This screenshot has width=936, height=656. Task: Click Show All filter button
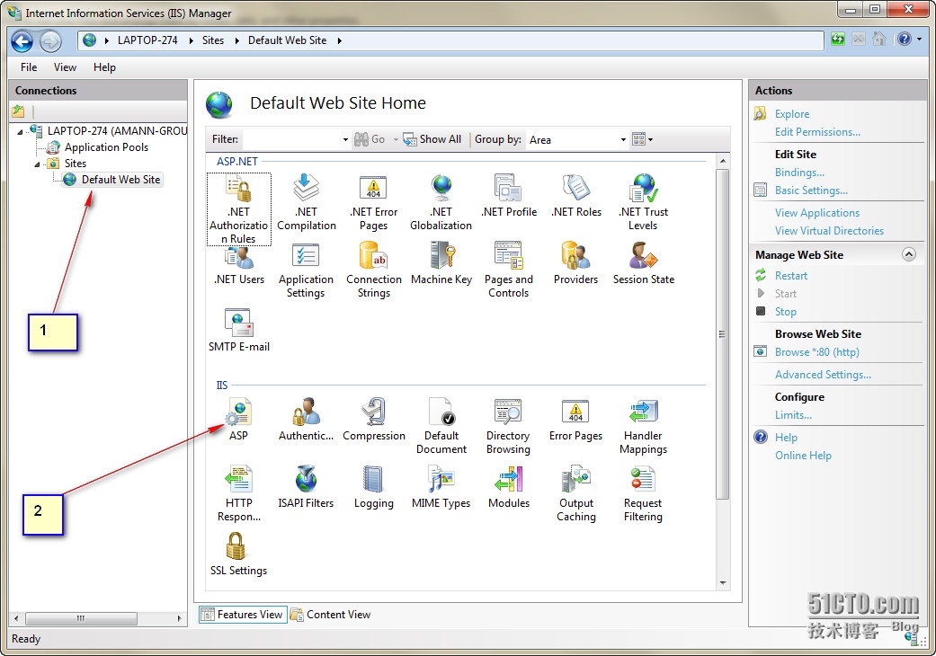(432, 139)
